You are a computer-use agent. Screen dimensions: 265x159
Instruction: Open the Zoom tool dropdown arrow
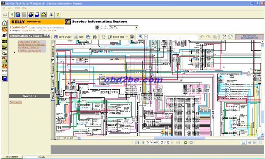point(146,37)
